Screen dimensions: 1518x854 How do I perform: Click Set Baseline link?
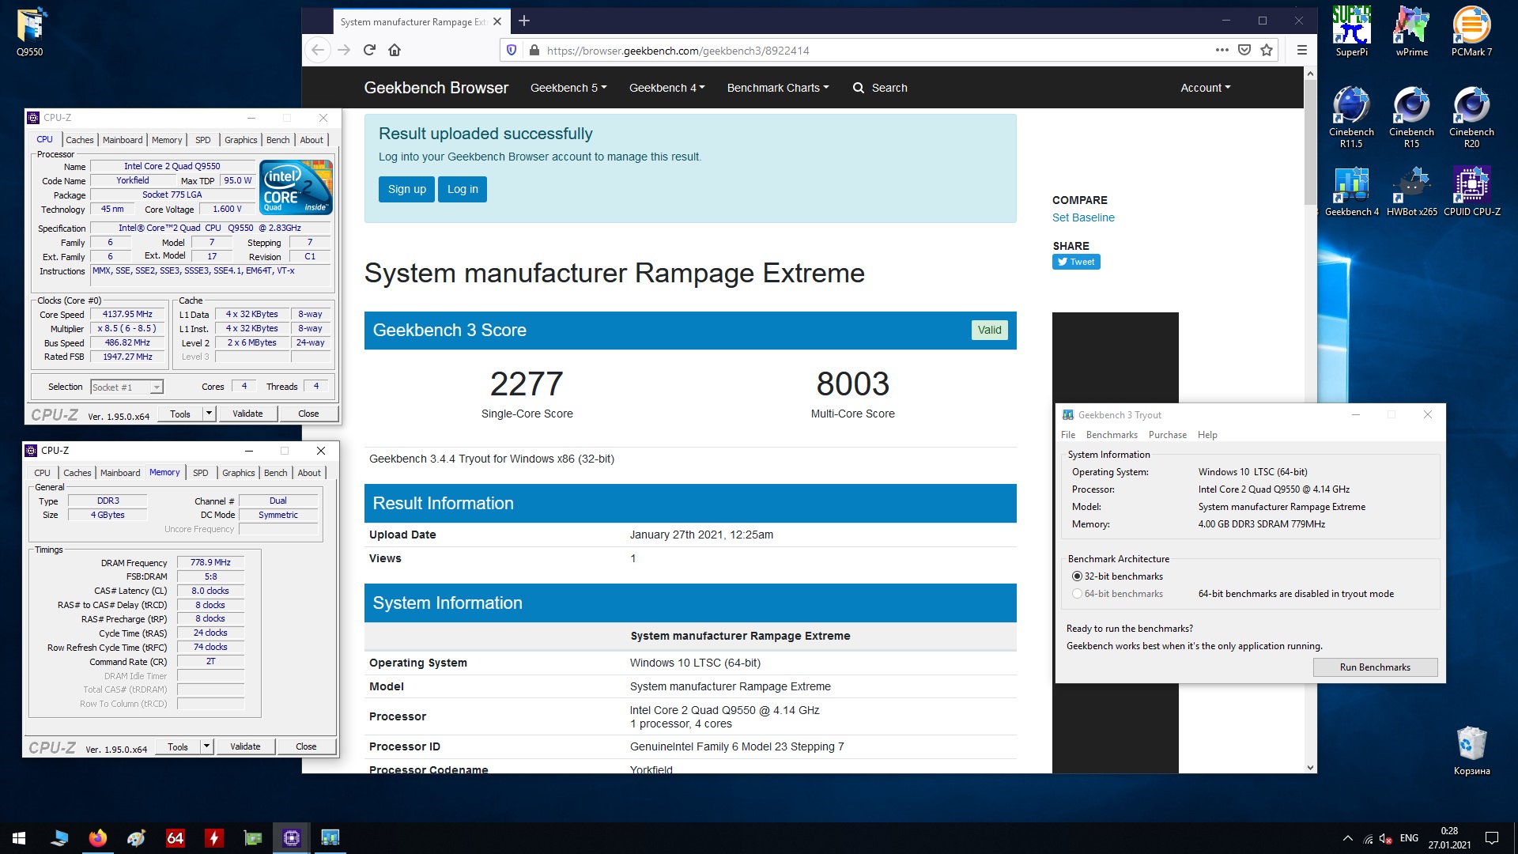1083,217
